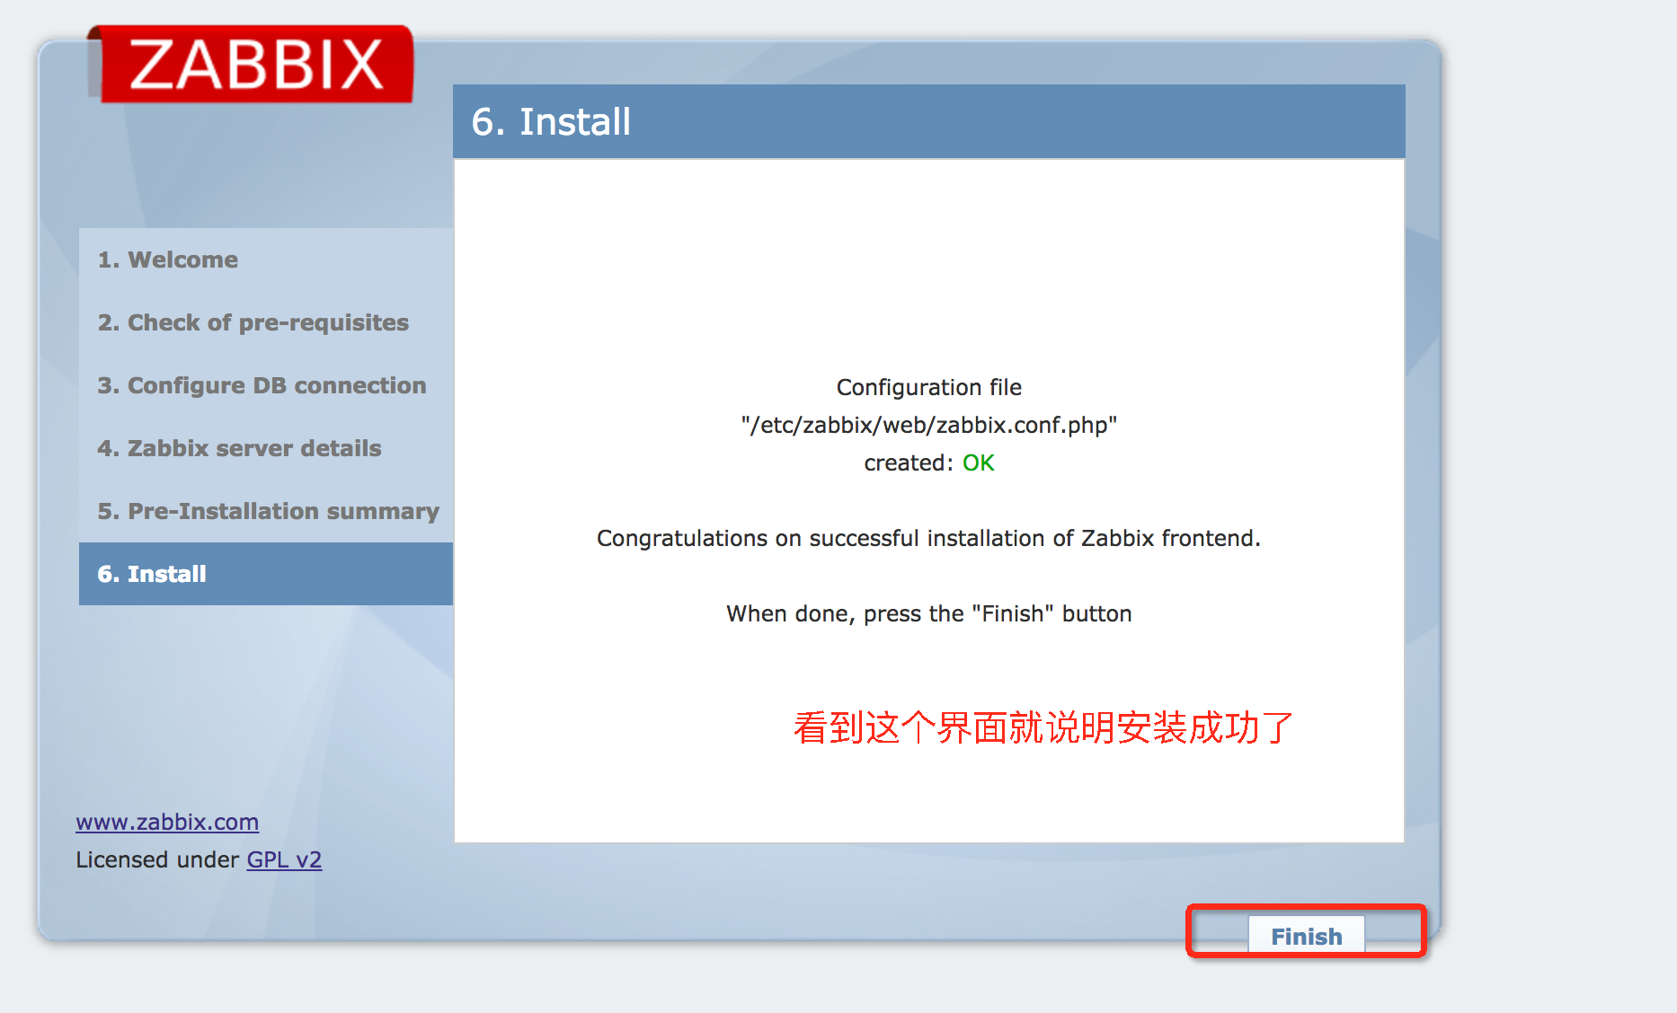Select step 2. Check of pre-requisites

tap(266, 322)
